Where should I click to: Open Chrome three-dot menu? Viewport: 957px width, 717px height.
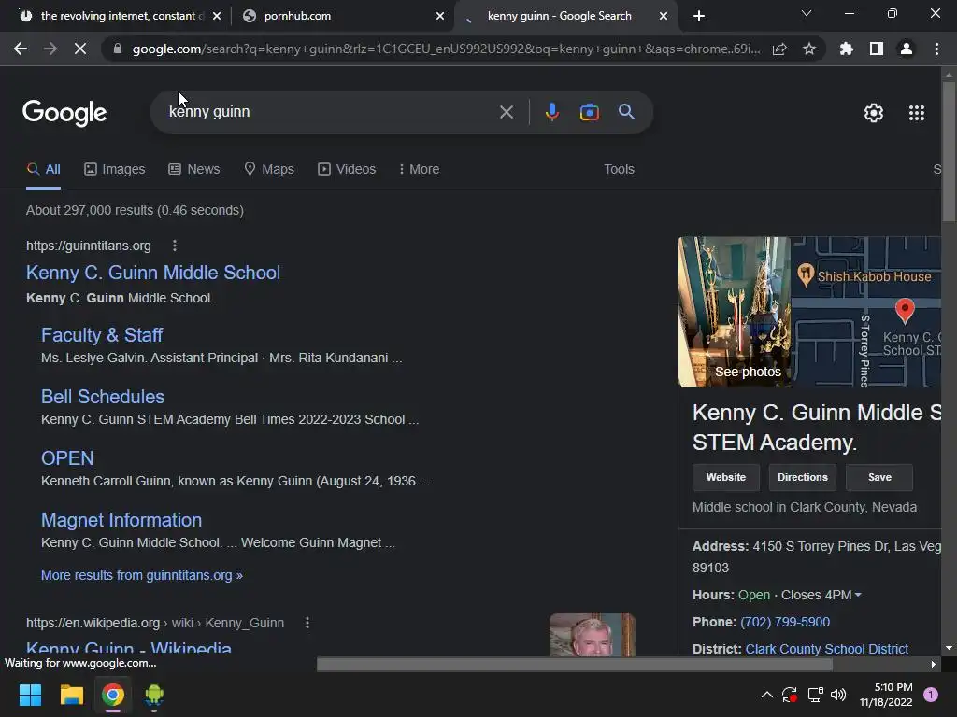click(936, 49)
